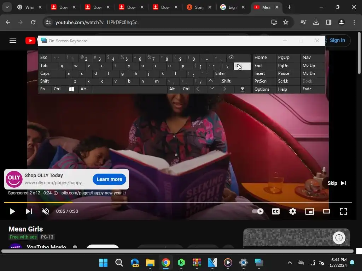Click the Fade key on On-Screen Keyboard
Screen dimensions: 362x271
pos(313,89)
